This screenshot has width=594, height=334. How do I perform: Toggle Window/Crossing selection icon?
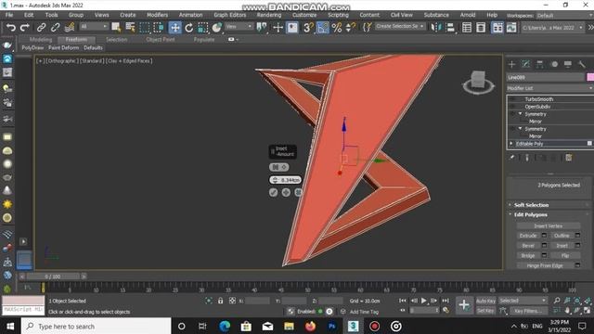pos(159,27)
